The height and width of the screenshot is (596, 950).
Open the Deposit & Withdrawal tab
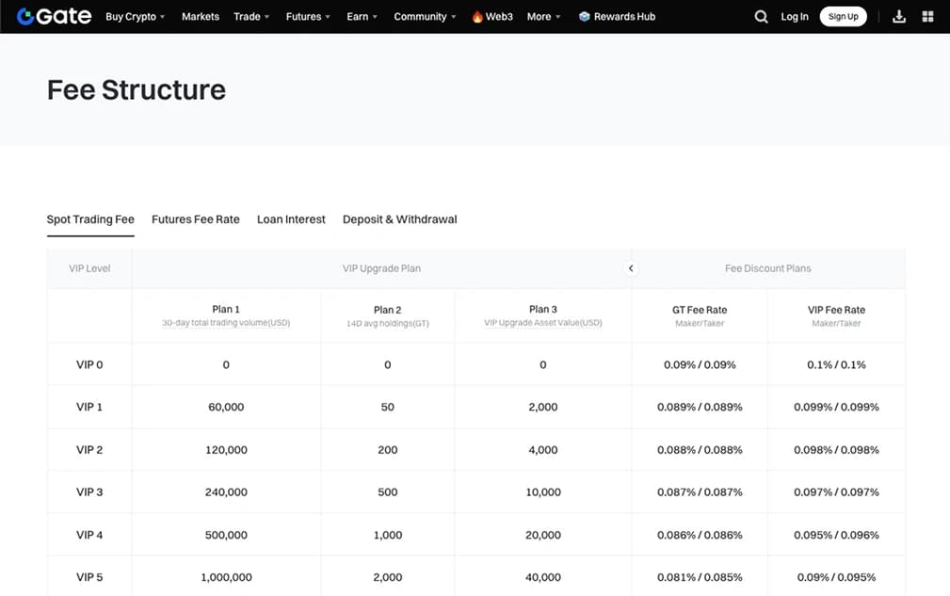399,219
